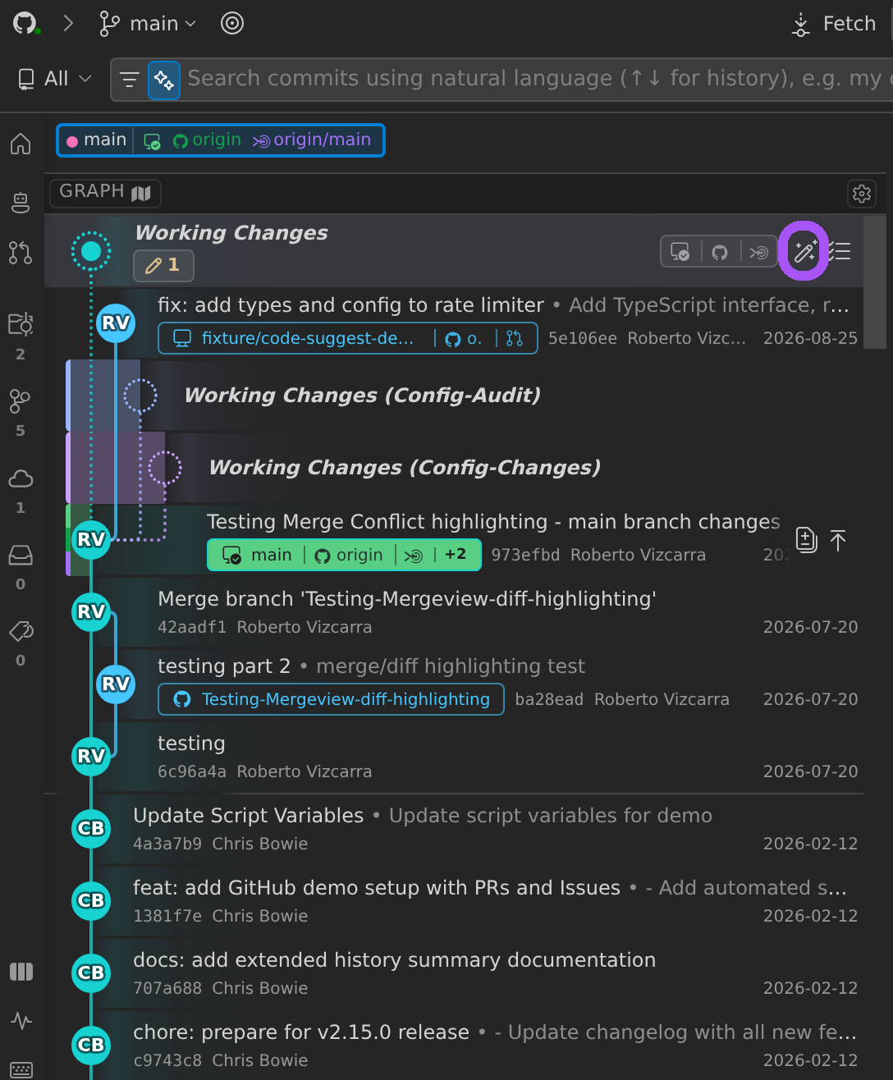
Task: Select commit 'chore: prepare for v2.15.0 release'
Action: pyautogui.click(x=454, y=1046)
